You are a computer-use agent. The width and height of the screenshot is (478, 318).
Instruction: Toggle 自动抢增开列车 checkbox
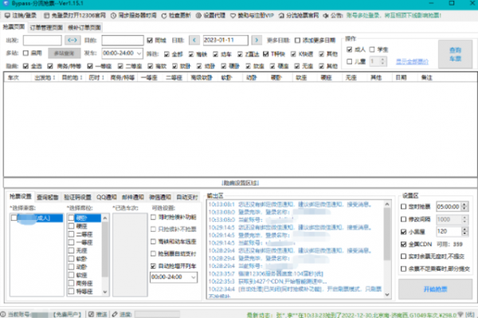(153, 266)
